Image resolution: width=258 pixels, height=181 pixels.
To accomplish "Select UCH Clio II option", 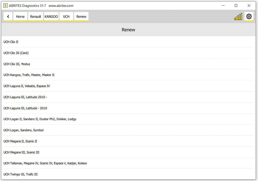I will [x=11, y=42].
